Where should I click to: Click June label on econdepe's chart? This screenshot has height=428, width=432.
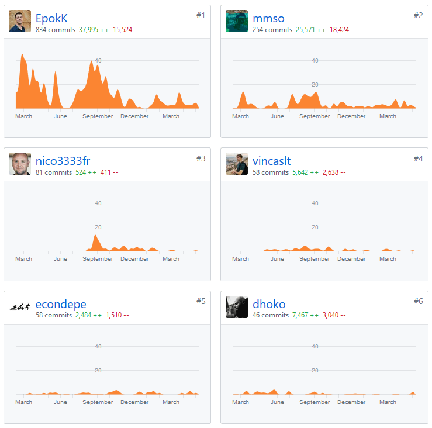tap(60, 402)
